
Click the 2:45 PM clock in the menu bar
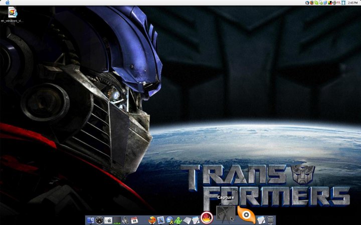point(352,3)
